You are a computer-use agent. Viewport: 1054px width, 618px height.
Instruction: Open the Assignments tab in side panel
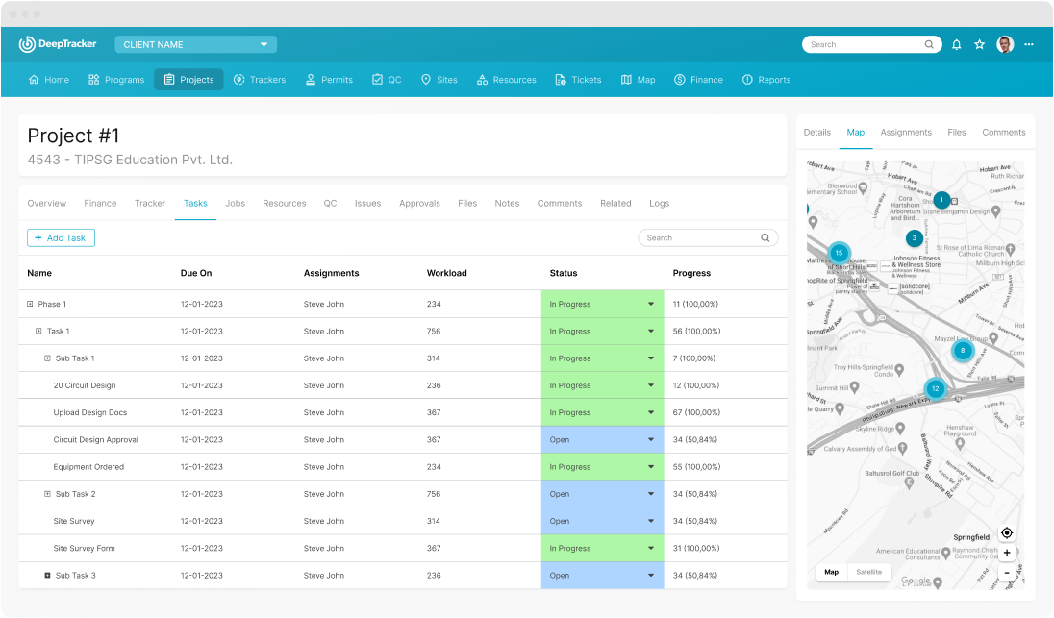tap(905, 133)
